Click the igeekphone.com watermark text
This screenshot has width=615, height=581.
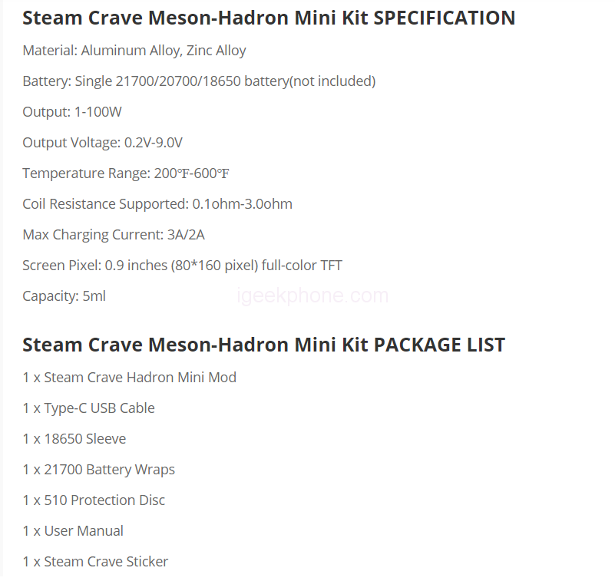(x=314, y=295)
